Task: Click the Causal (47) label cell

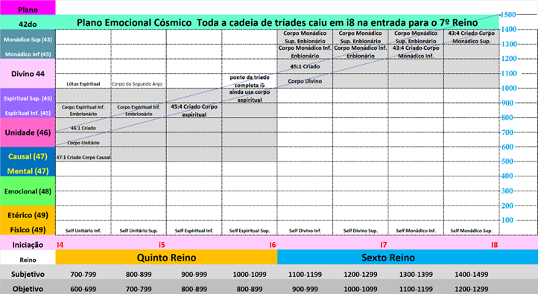Action: click(28, 156)
